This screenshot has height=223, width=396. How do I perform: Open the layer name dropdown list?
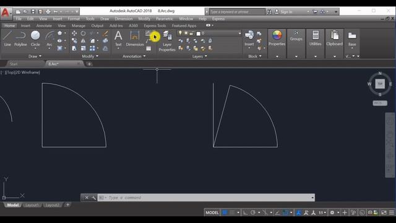pyautogui.click(x=239, y=33)
